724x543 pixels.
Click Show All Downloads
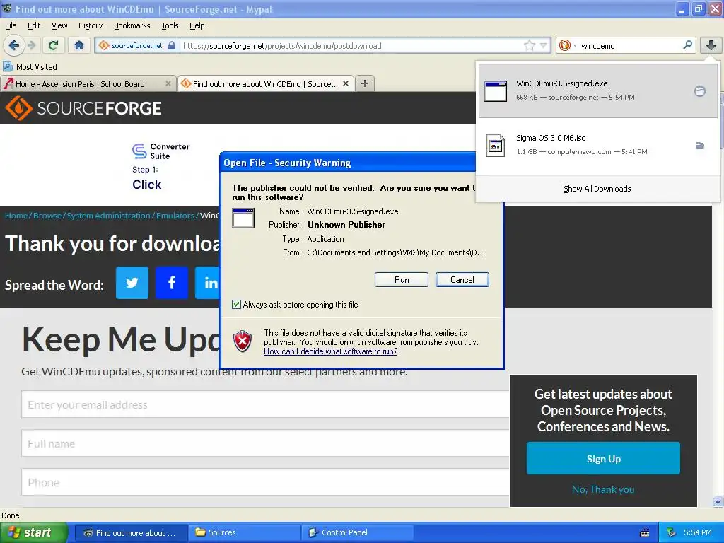click(x=597, y=189)
